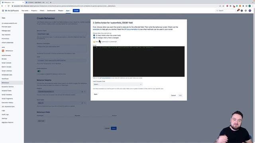The width and height of the screenshot is (255, 143).
Task: Bookmark this page with the star icon
Action: click(224, 6)
